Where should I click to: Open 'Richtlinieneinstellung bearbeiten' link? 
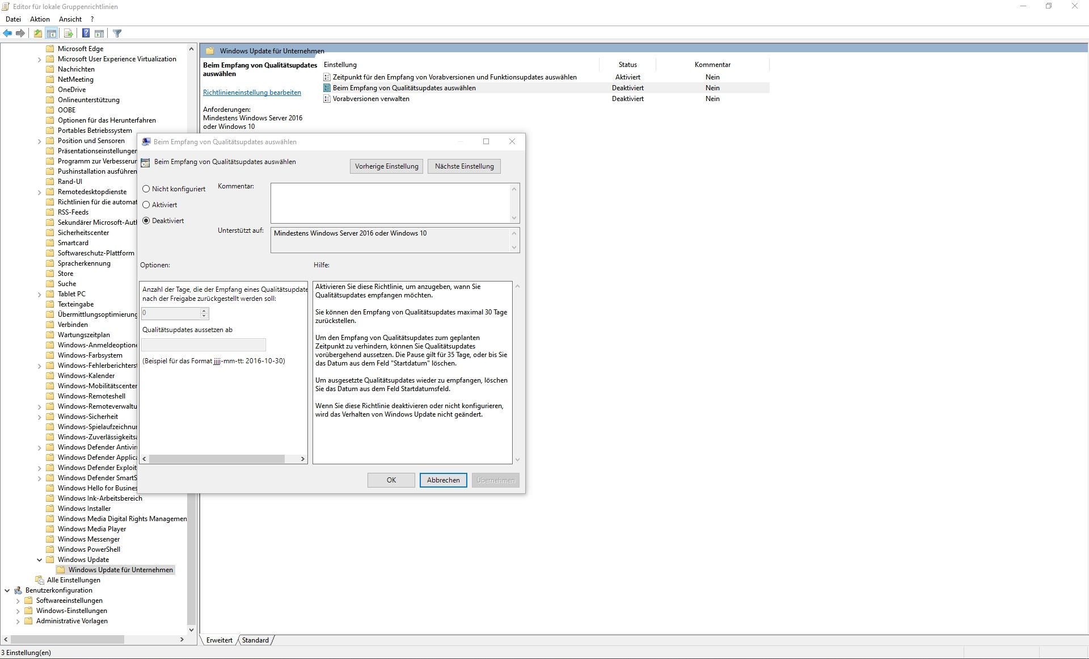pyautogui.click(x=252, y=93)
